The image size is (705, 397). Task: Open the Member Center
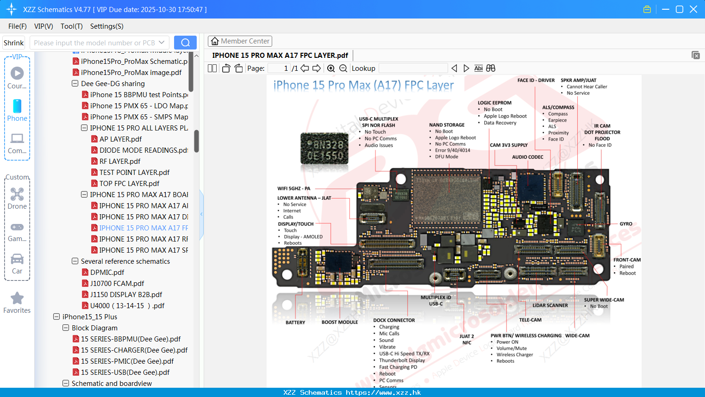240,41
